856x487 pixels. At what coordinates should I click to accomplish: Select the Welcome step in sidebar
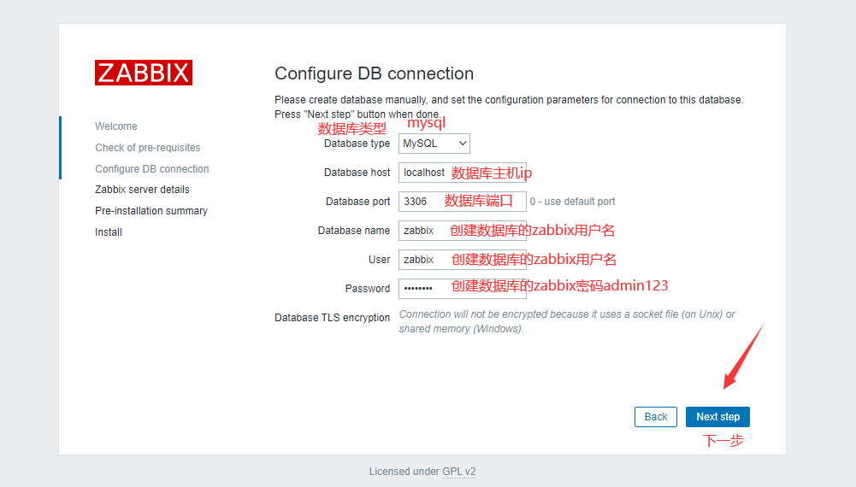tap(115, 126)
